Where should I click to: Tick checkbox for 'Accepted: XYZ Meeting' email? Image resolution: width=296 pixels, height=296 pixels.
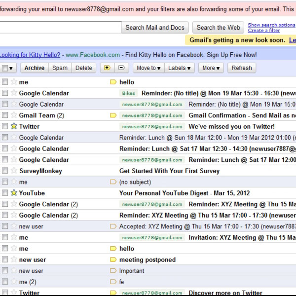[x=5, y=226]
